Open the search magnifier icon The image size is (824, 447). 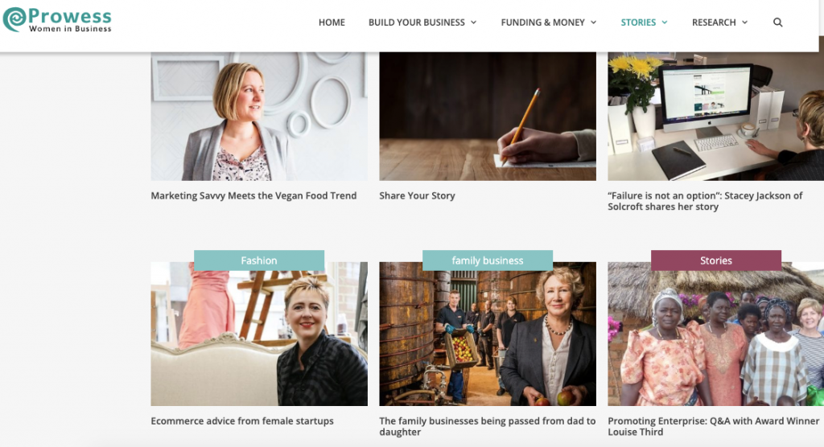[x=778, y=22]
